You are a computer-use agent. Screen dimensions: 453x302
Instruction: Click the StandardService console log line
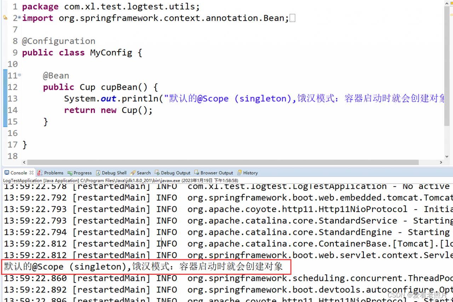[x=228, y=221]
